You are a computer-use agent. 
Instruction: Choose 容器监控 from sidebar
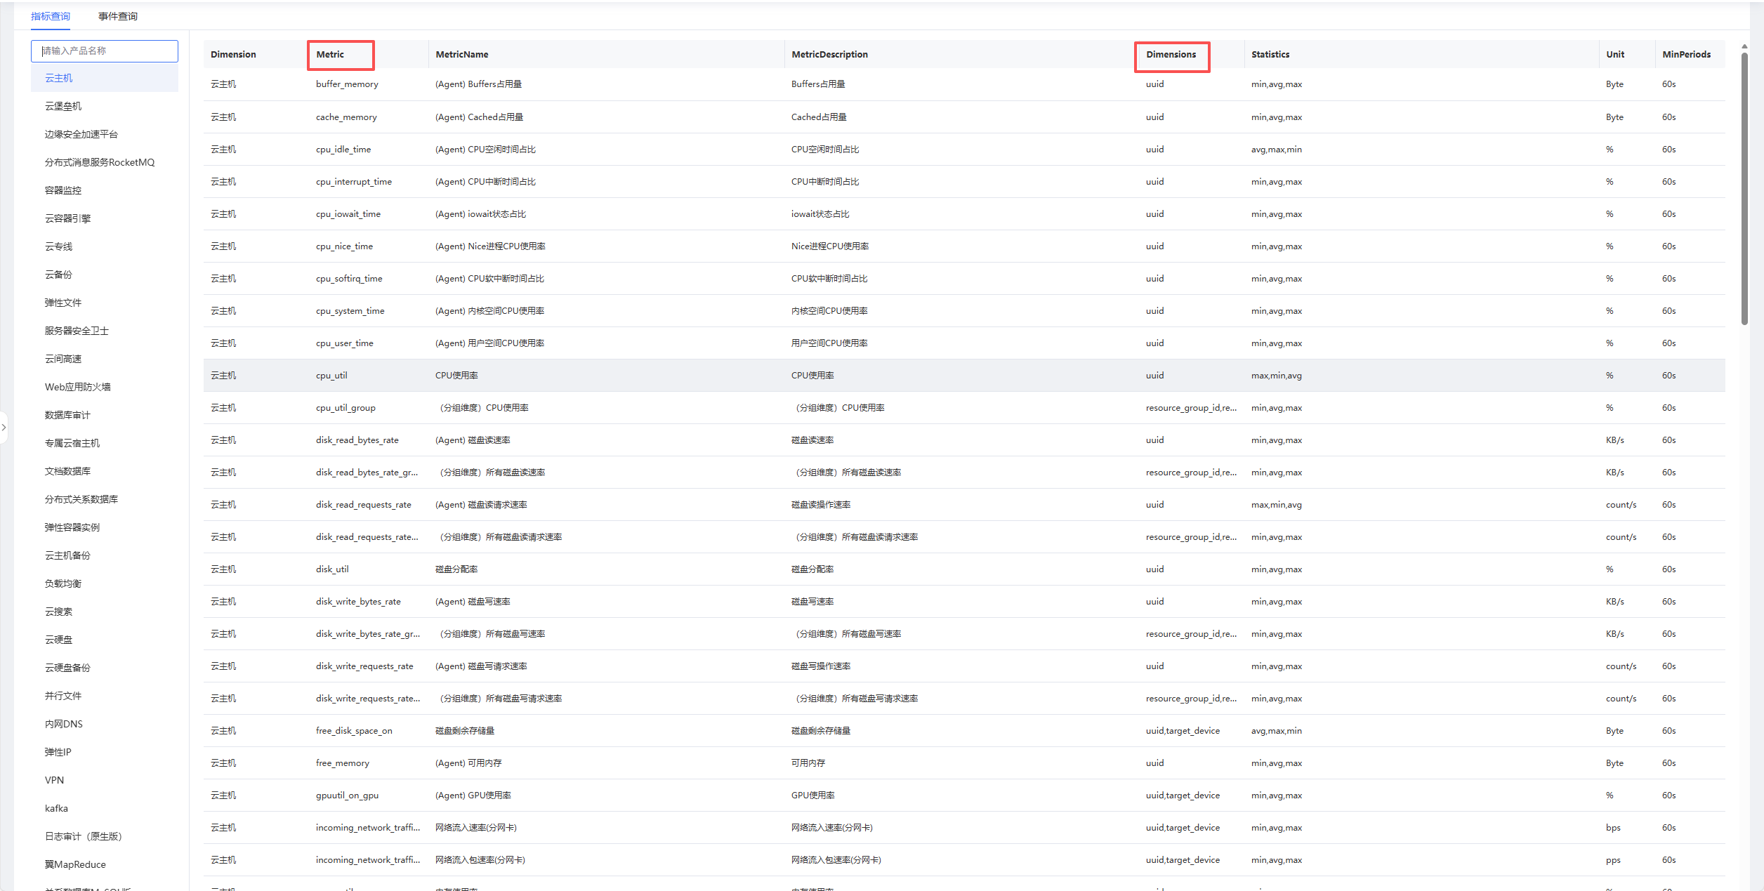click(x=63, y=190)
